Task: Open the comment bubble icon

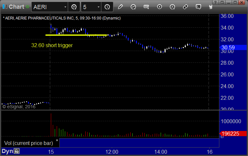Action: pyautogui.click(x=198, y=7)
